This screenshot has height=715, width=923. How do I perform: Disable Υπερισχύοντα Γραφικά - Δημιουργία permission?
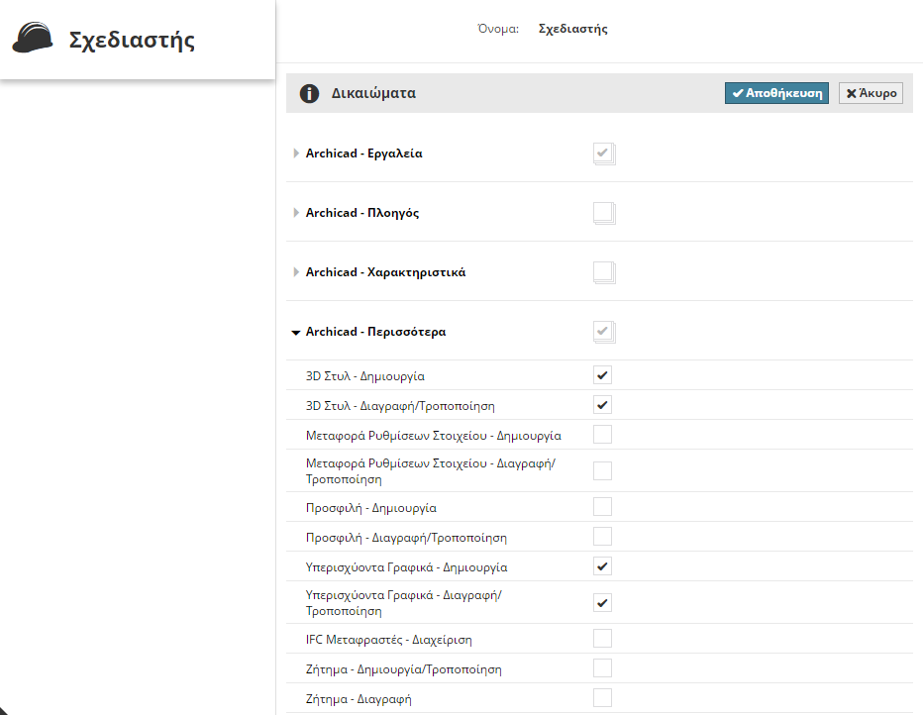(x=602, y=566)
